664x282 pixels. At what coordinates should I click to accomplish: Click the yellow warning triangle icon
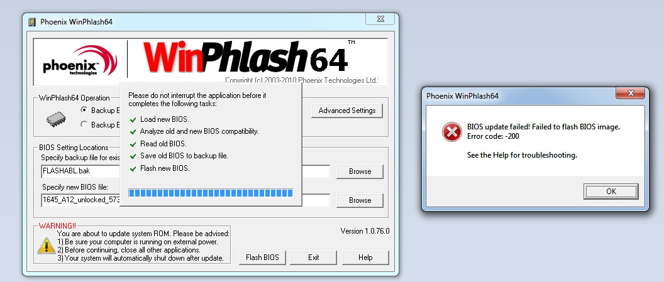tap(46, 246)
